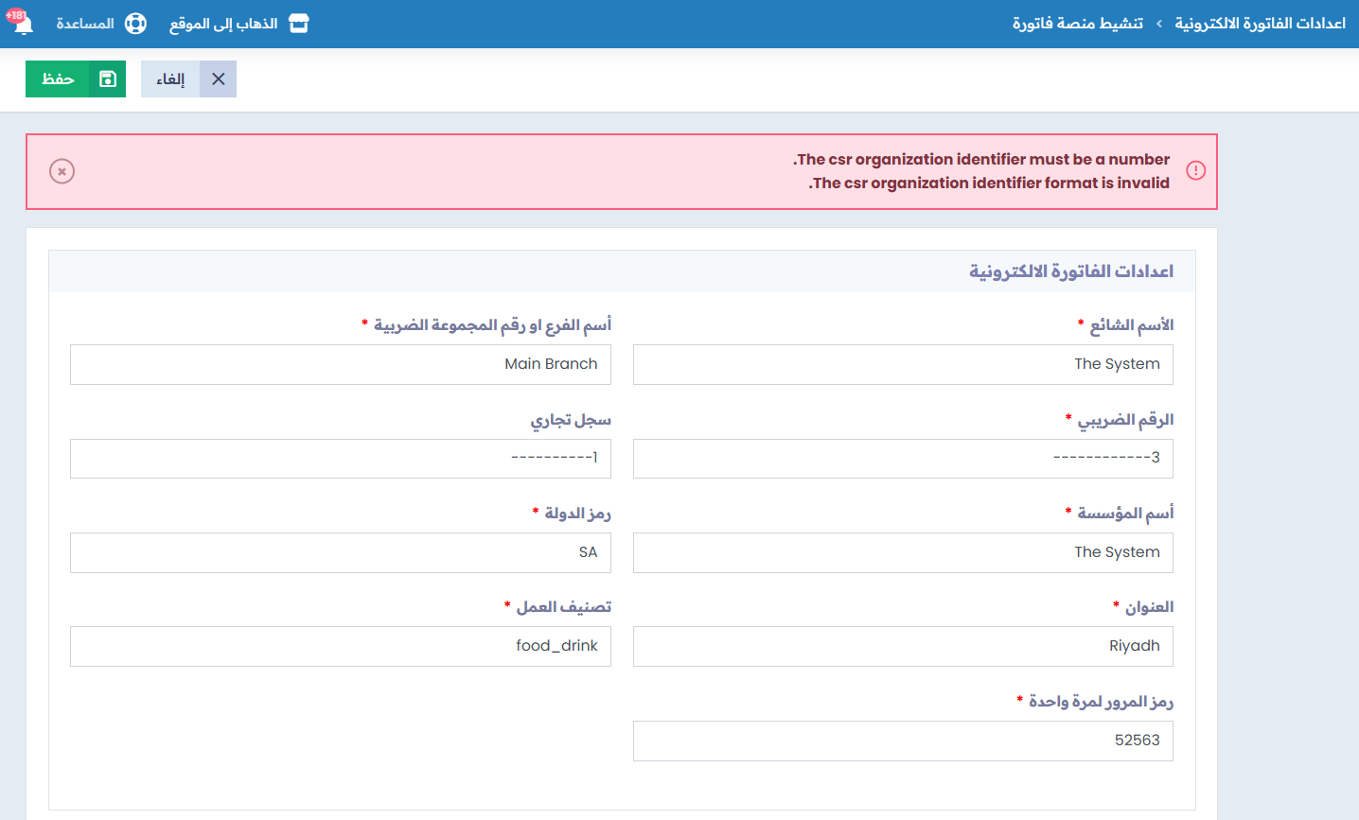Go to الذهاب إلى الموقع link

[223, 24]
